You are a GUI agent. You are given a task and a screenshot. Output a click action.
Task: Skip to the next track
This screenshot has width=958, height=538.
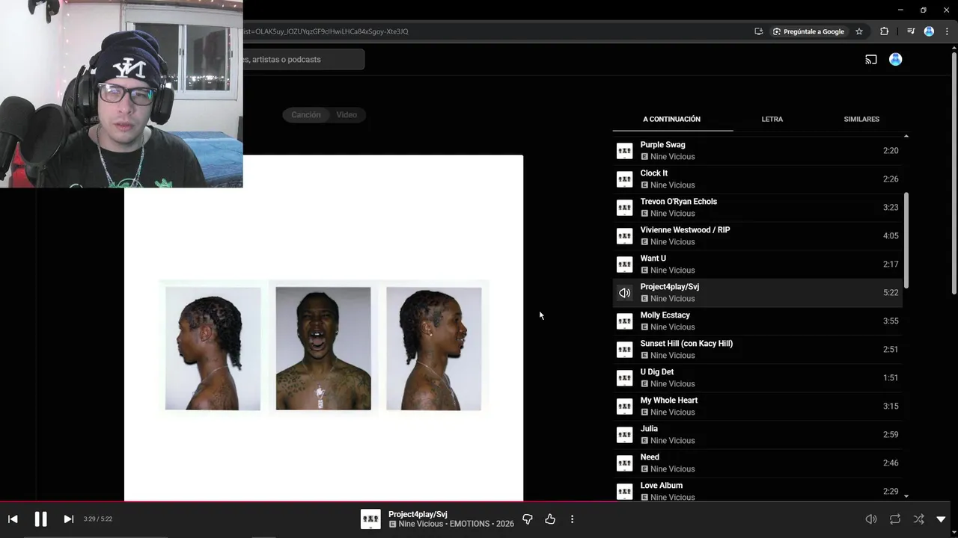(x=68, y=519)
